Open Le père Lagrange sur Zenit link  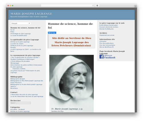[26, 50]
